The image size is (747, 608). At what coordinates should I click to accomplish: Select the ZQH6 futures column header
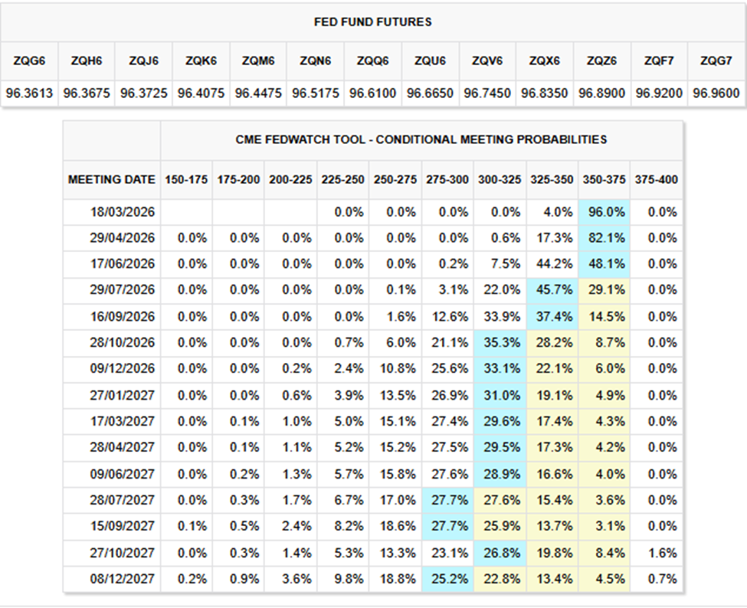pyautogui.click(x=86, y=60)
